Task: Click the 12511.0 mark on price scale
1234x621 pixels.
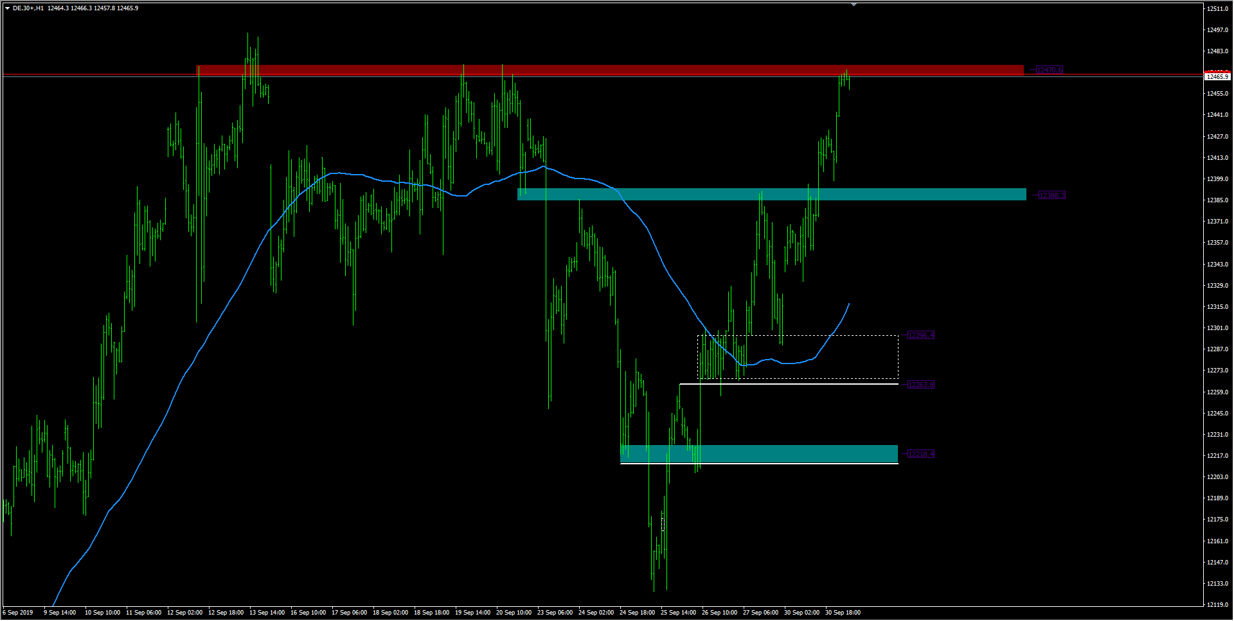Action: (x=1217, y=9)
